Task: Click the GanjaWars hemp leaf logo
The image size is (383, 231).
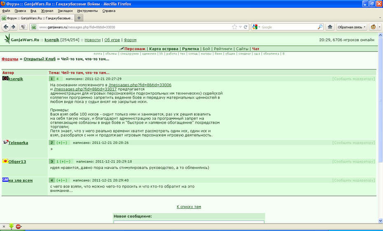Action: coord(7,39)
